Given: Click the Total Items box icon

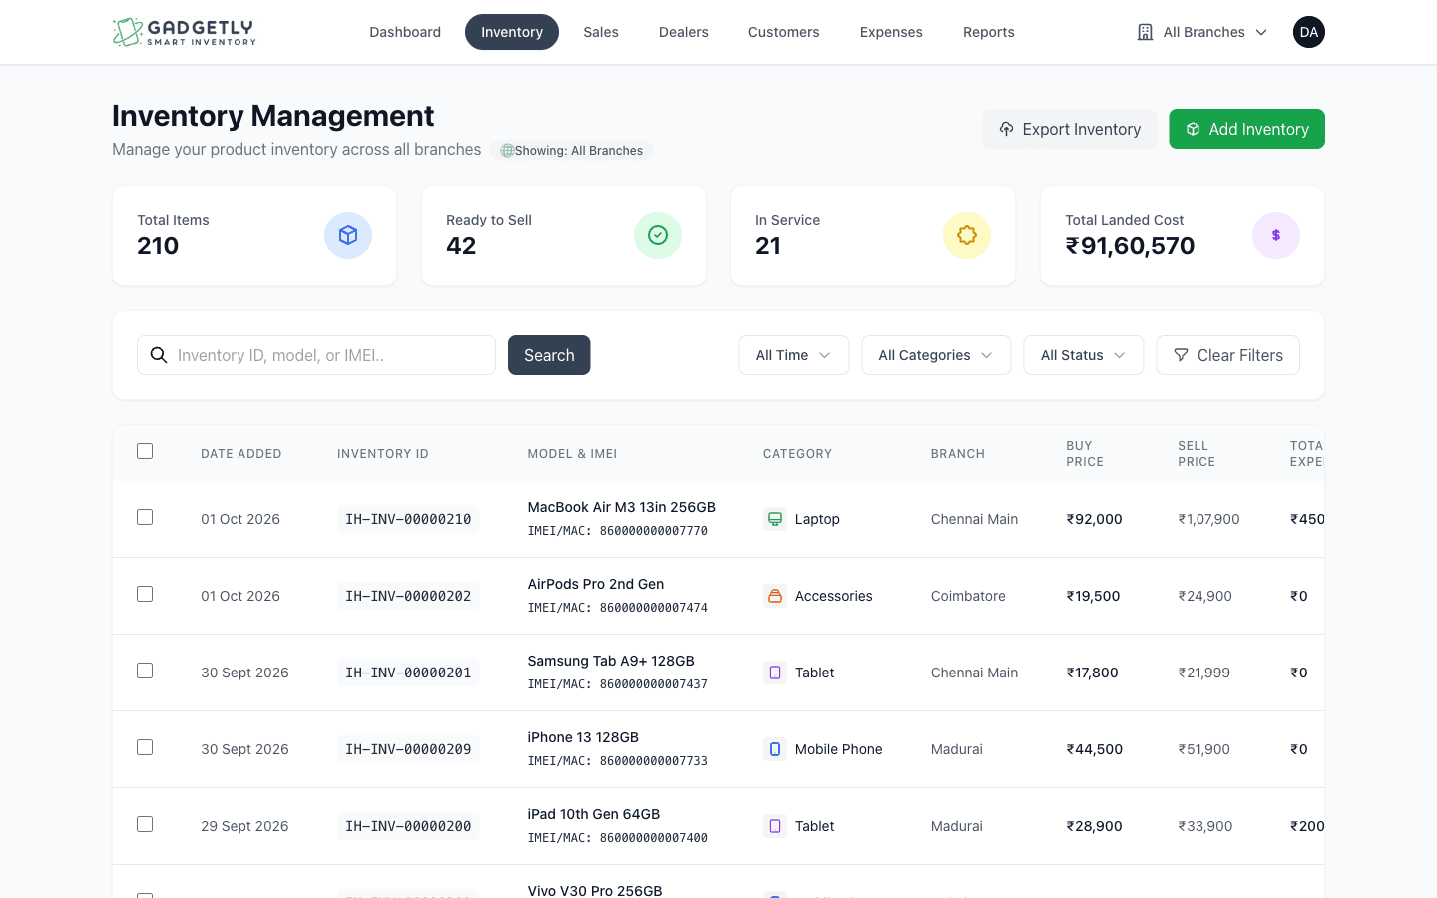Looking at the screenshot, I should pos(348,235).
